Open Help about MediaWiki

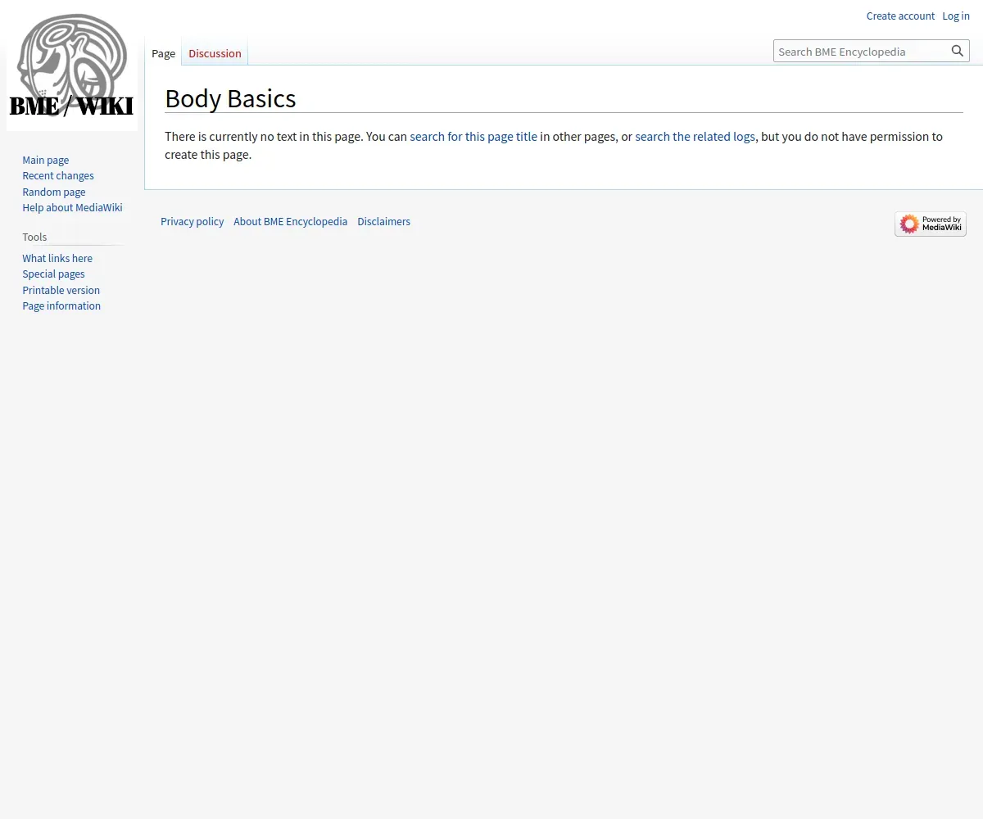click(x=72, y=207)
